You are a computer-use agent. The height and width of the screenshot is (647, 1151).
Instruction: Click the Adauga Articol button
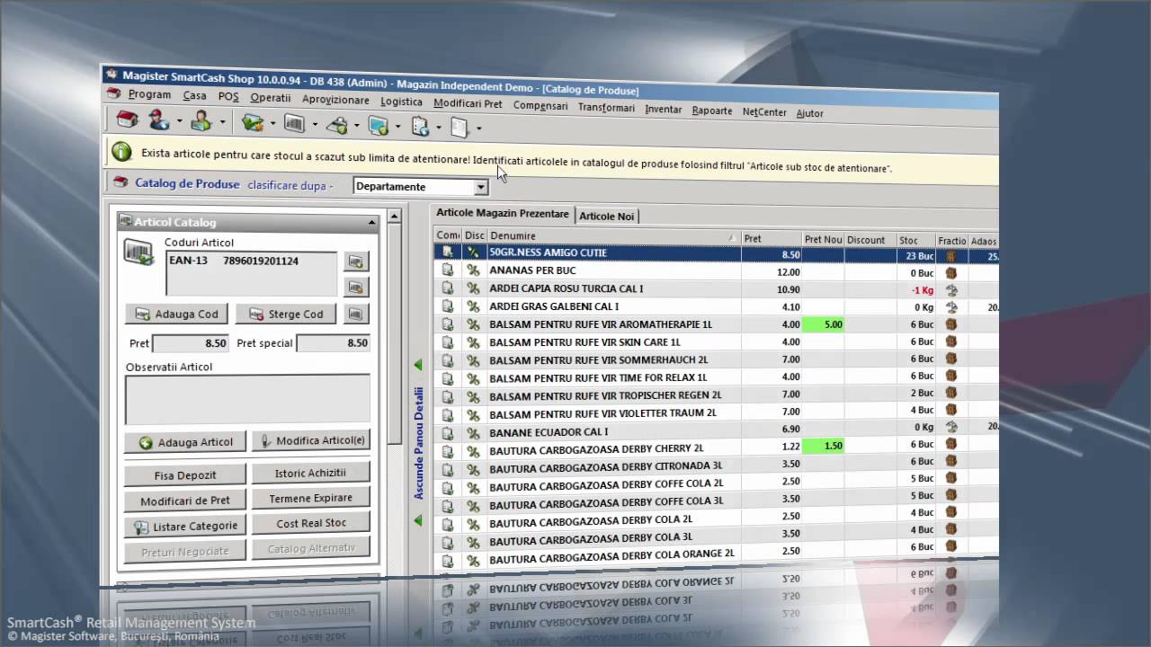pyautogui.click(x=186, y=442)
